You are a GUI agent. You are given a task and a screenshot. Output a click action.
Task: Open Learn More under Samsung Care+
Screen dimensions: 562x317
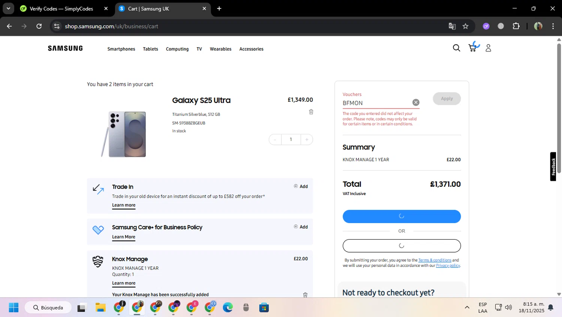click(124, 237)
